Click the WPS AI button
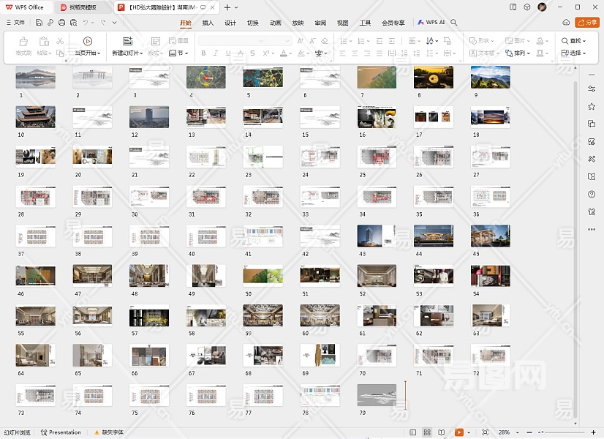 pos(431,23)
